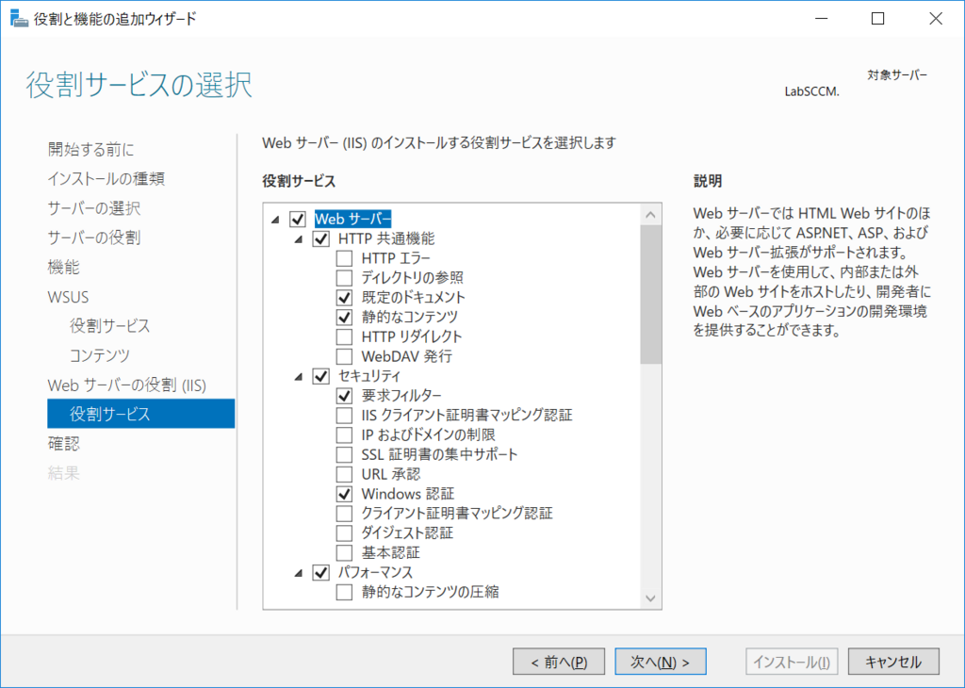Go to Web サーバーの役割 (IIS) step

point(127,385)
